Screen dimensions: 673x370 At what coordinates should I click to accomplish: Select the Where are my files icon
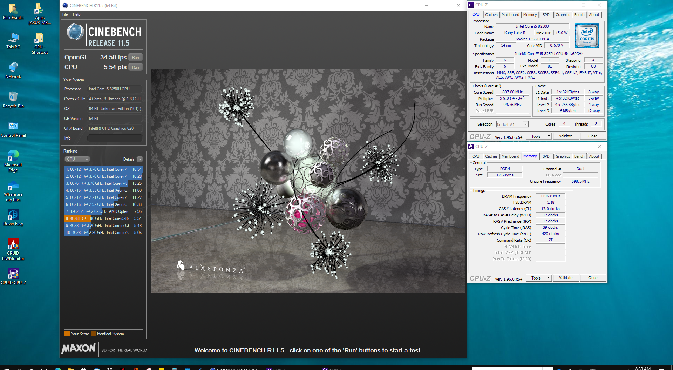(13, 190)
